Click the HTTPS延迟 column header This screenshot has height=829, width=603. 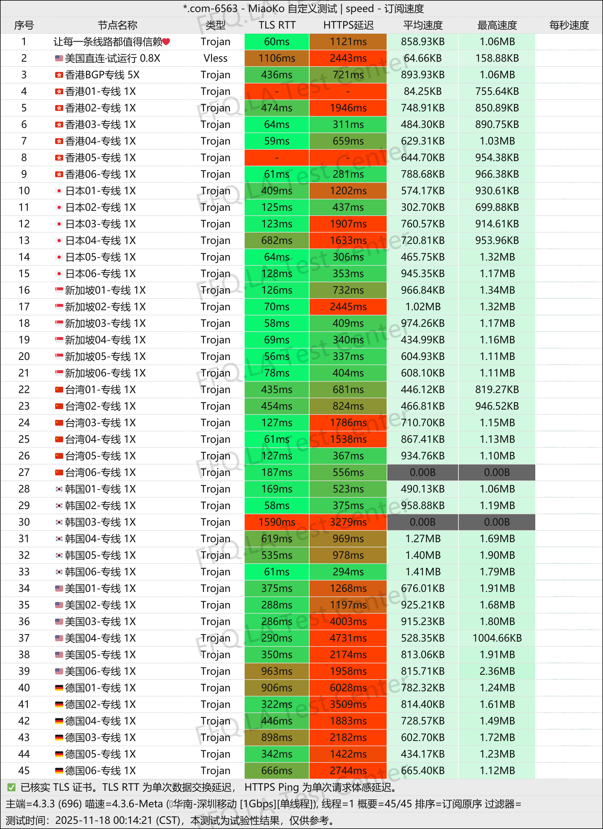point(348,25)
